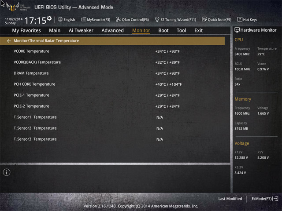Click the N/A value for T_Sensor1
This screenshot has width=282, height=211.
pyautogui.click(x=160, y=117)
